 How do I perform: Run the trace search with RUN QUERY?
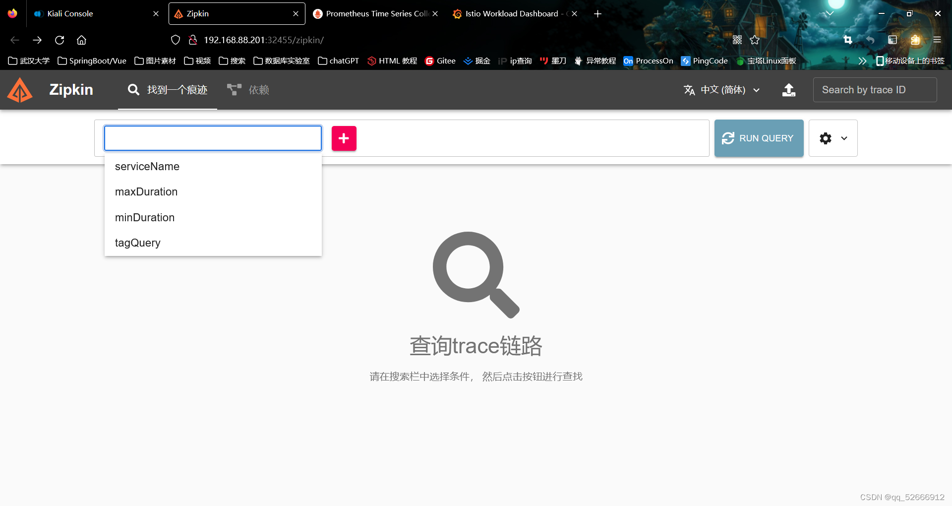pos(759,138)
